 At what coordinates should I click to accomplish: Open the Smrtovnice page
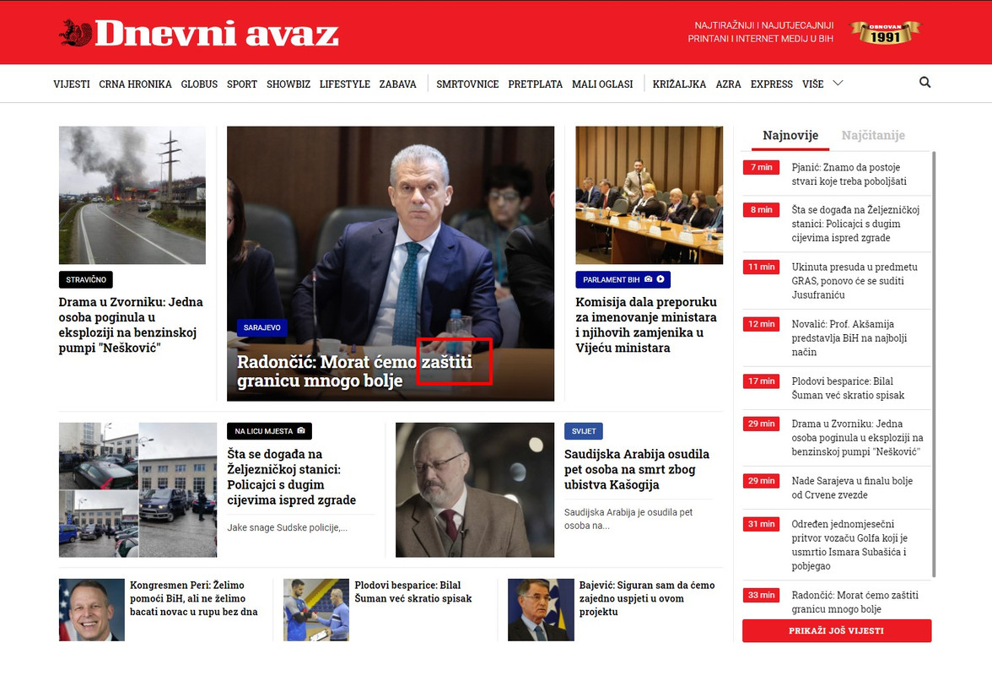(467, 84)
